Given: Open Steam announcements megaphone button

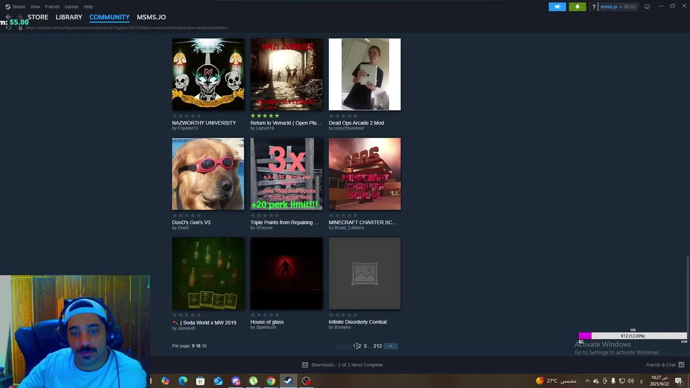Looking at the screenshot, I should pos(557,6).
